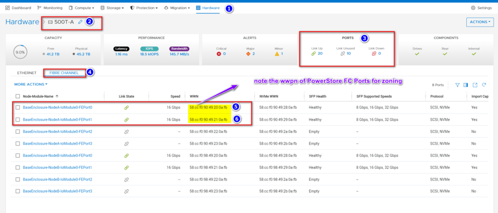Open the Migration dropdown menu
This screenshot has height=213, width=498.
(177, 8)
